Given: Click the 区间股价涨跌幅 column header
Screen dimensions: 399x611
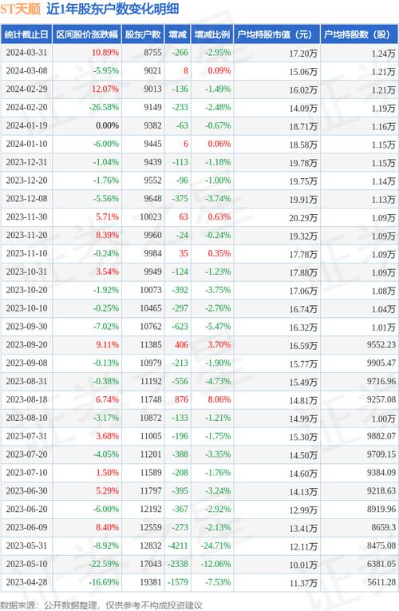Looking at the screenshot, I should click(87, 34).
